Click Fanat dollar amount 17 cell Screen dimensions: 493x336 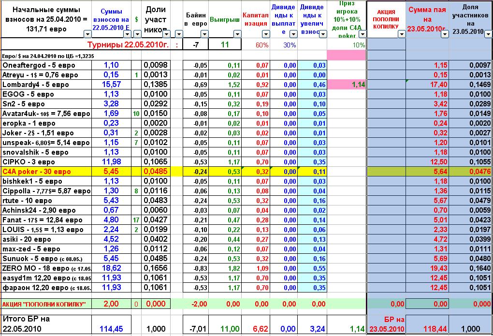(136, 220)
